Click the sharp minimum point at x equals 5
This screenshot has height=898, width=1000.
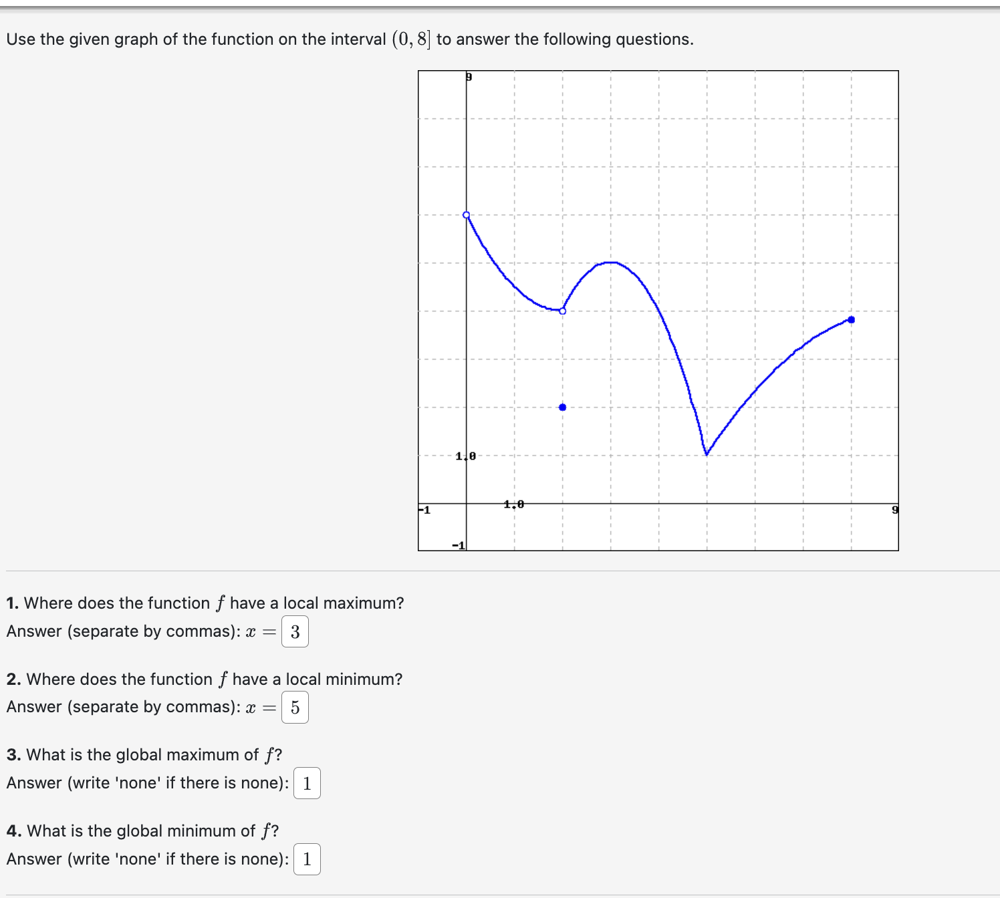click(707, 454)
